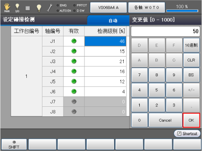Click the gray stop square icon
The image size is (202, 151).
tap(28, 8)
